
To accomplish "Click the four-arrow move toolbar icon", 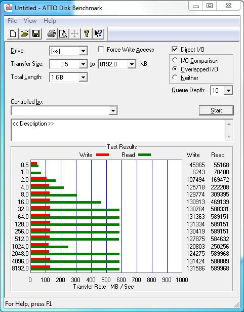I will point(75,33).
